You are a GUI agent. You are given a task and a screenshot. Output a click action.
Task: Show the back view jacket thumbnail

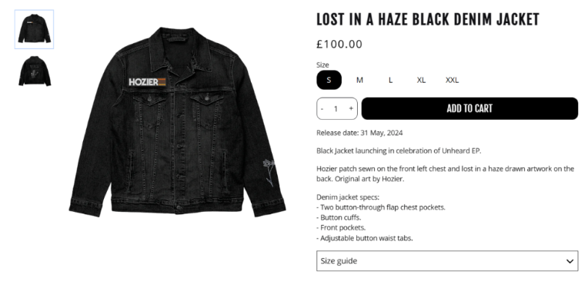[x=34, y=71]
